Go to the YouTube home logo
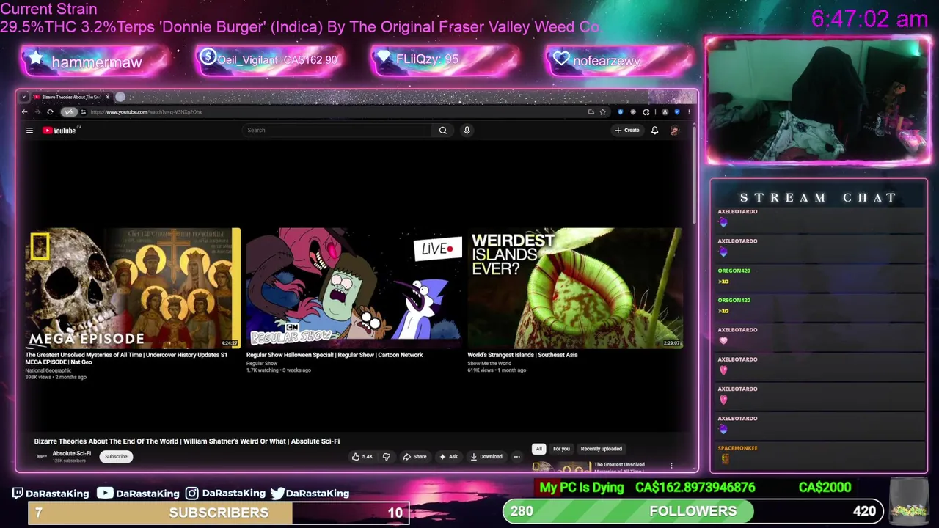The width and height of the screenshot is (939, 528). (60, 131)
